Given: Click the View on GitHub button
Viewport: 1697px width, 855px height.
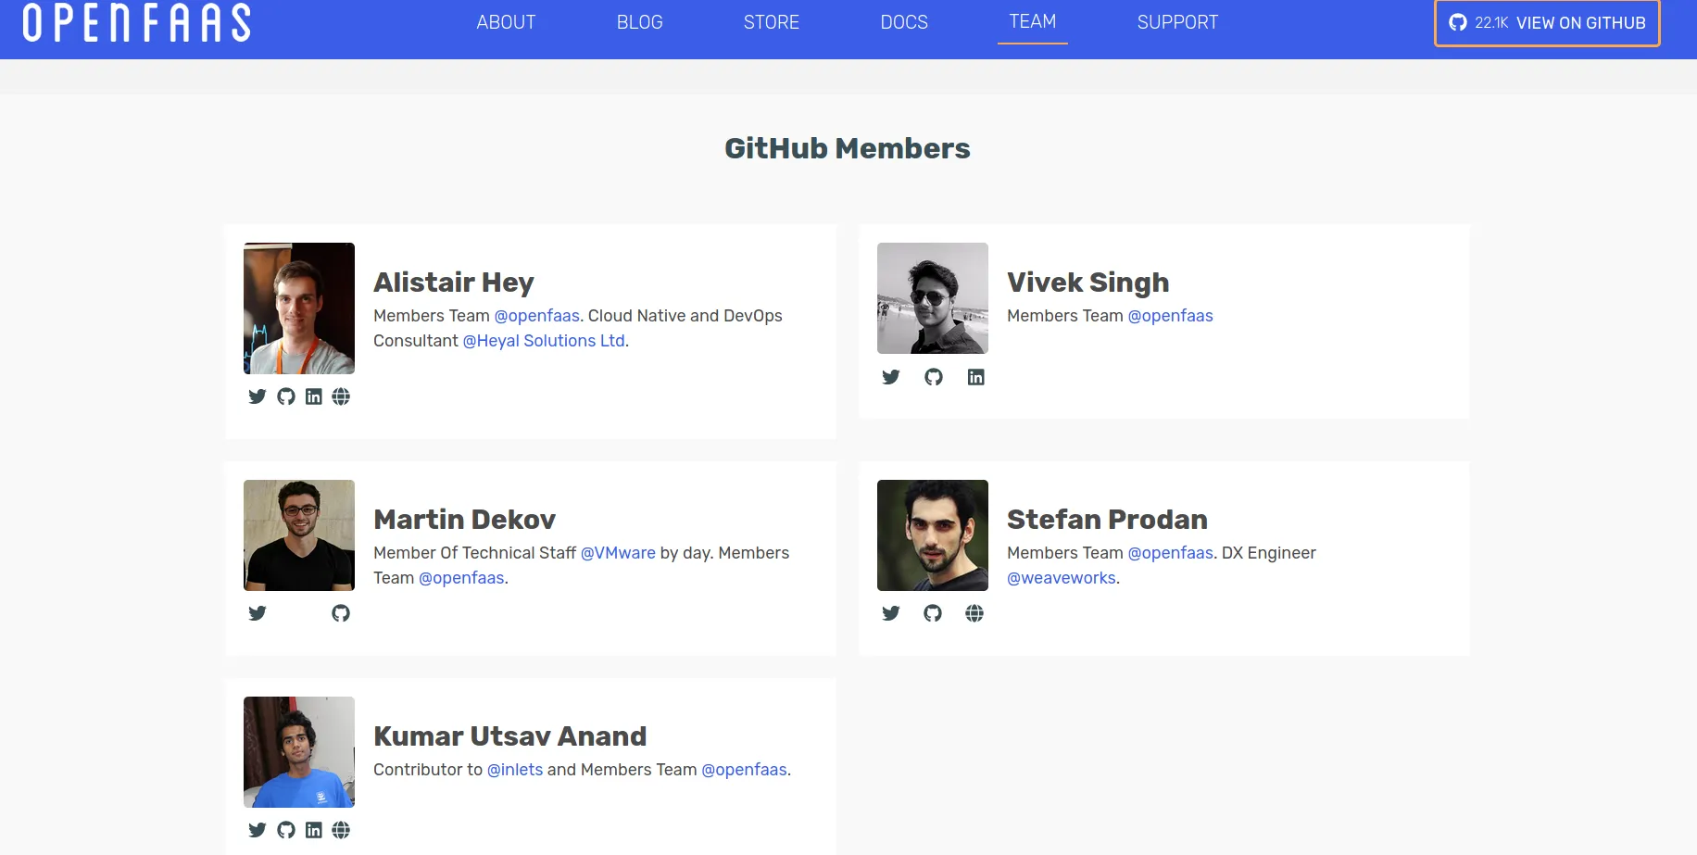Looking at the screenshot, I should point(1547,22).
